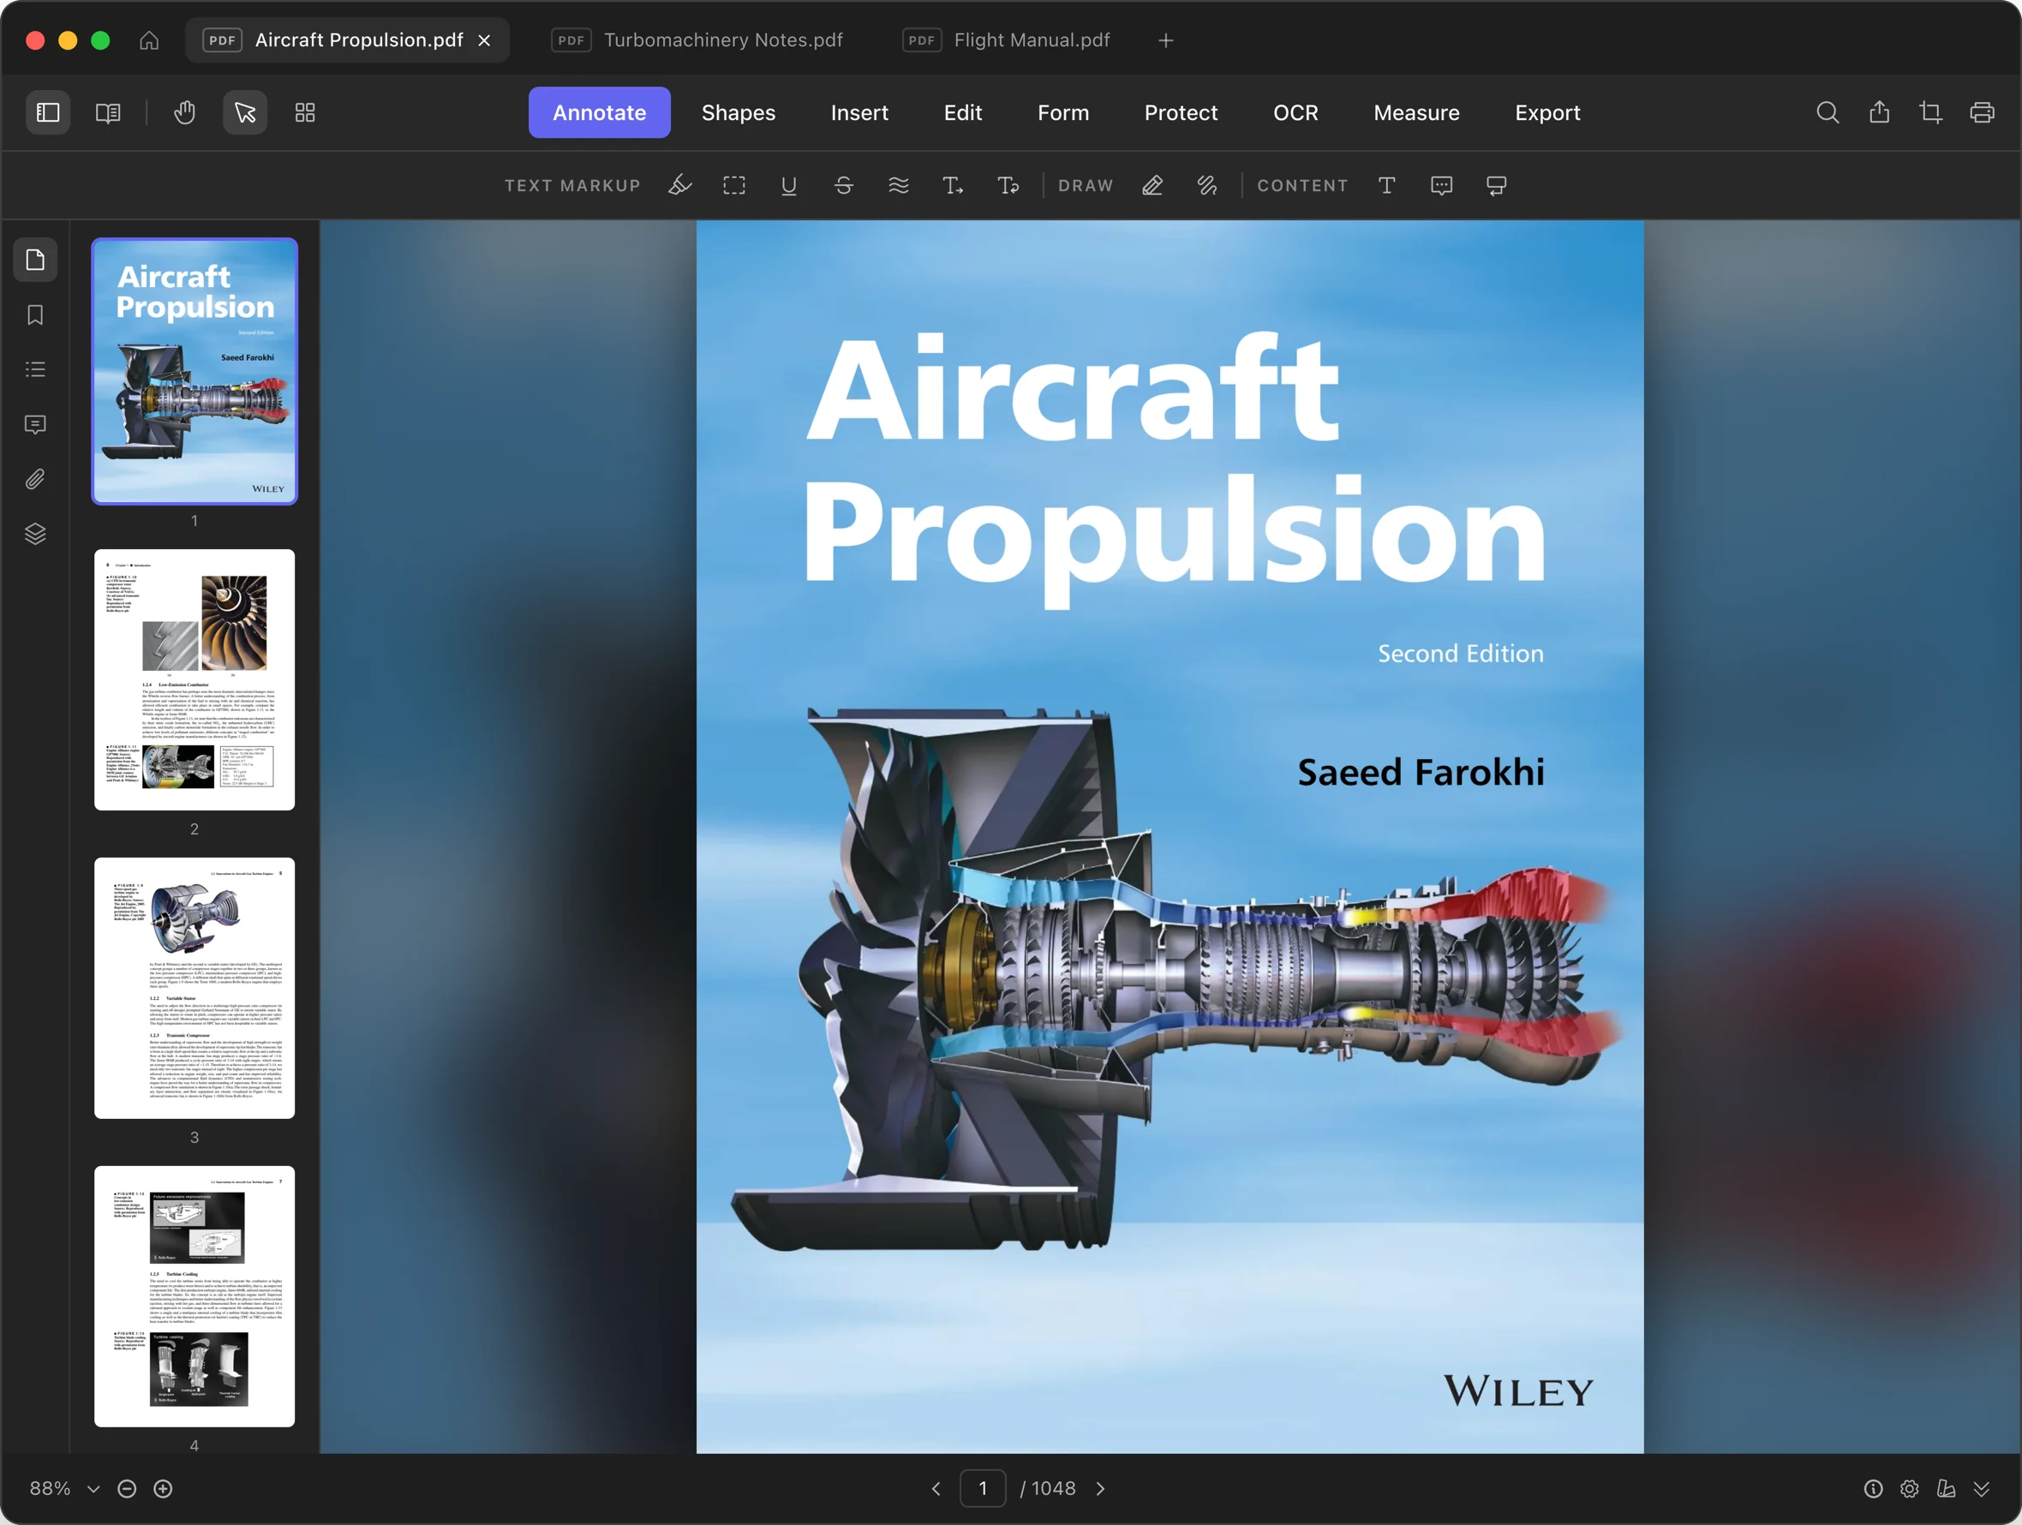Show layers panel in sidebar
Viewport: 2022px width, 1525px height.
(x=36, y=534)
